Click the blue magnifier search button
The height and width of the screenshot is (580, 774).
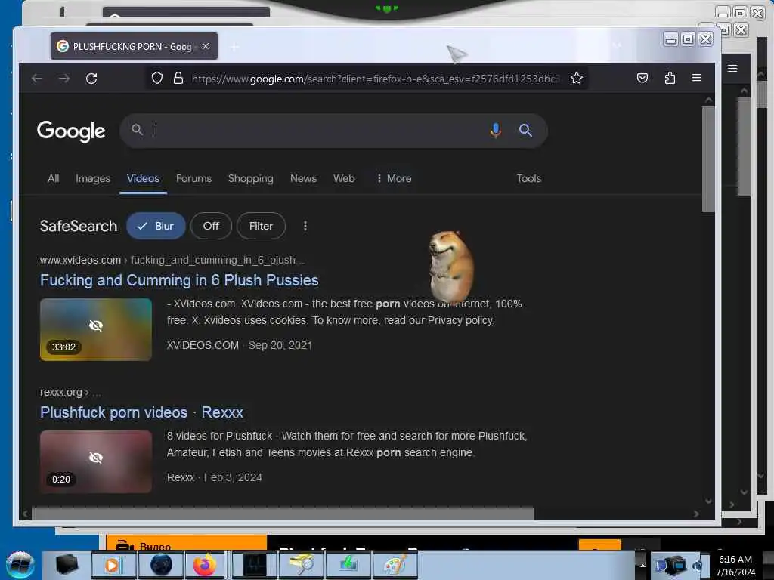[525, 130]
